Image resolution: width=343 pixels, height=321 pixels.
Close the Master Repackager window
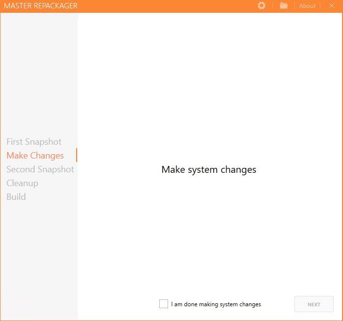point(331,5)
